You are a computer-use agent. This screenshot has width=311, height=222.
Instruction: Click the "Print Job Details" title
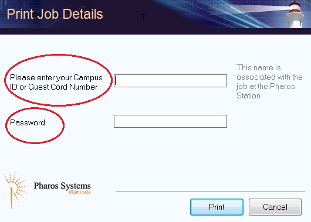[x=55, y=14]
